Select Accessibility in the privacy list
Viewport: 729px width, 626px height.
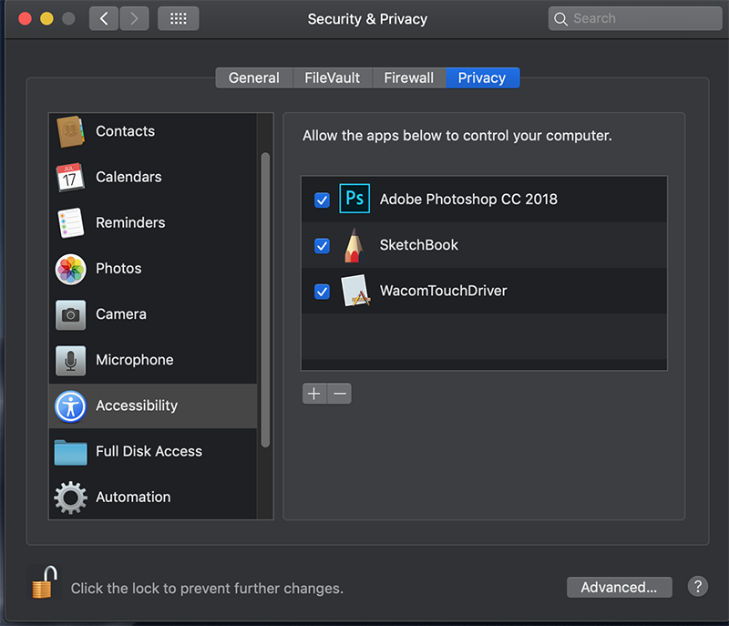(152, 406)
